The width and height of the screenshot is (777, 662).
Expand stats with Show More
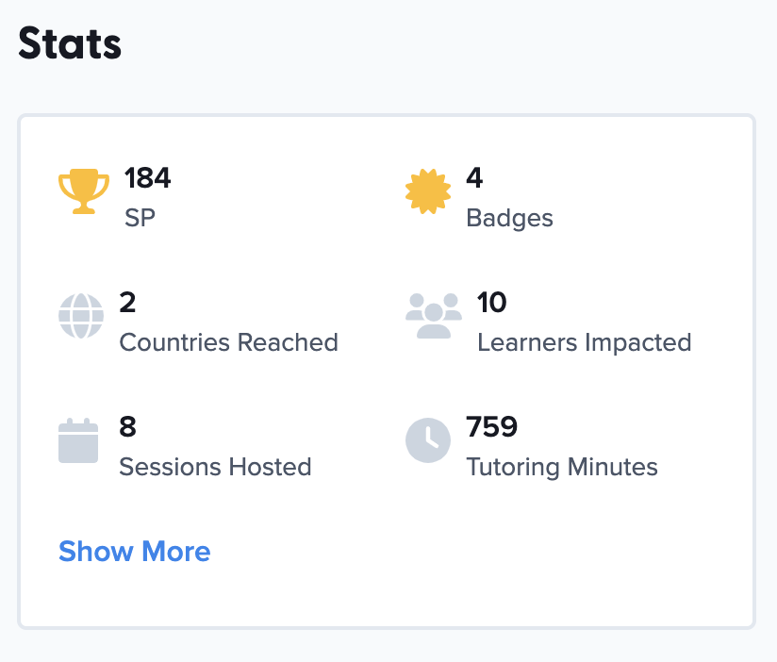pos(134,552)
